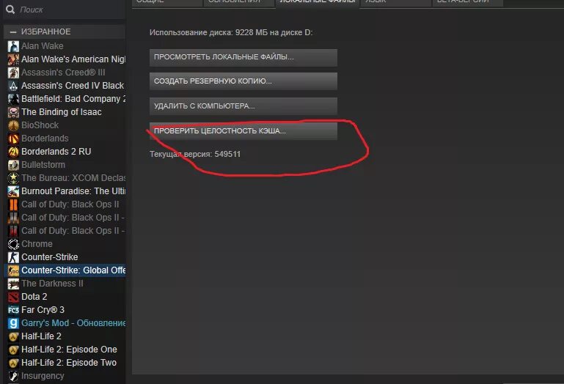Select Counter-Strike: Global Offensive entry
This screenshot has width=564, height=384.
click(x=66, y=270)
